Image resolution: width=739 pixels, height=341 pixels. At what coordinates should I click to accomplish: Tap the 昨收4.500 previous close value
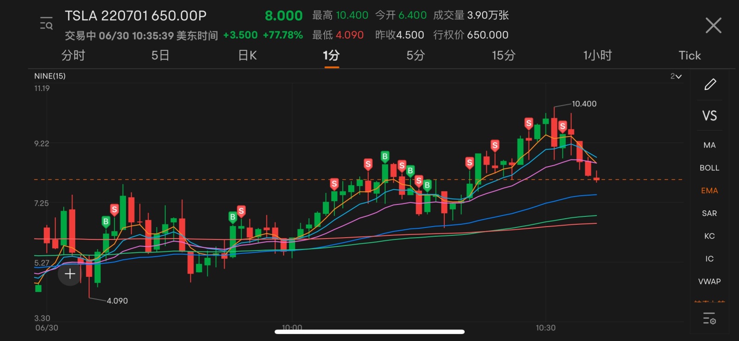point(400,35)
